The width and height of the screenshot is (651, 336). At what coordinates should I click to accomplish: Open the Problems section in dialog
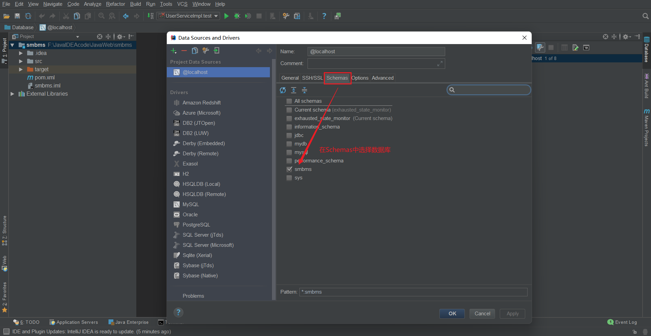point(193,296)
